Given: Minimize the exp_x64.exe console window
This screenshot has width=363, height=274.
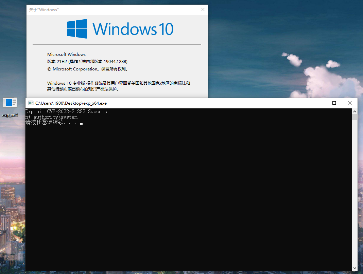Looking at the screenshot, I should pyautogui.click(x=319, y=103).
